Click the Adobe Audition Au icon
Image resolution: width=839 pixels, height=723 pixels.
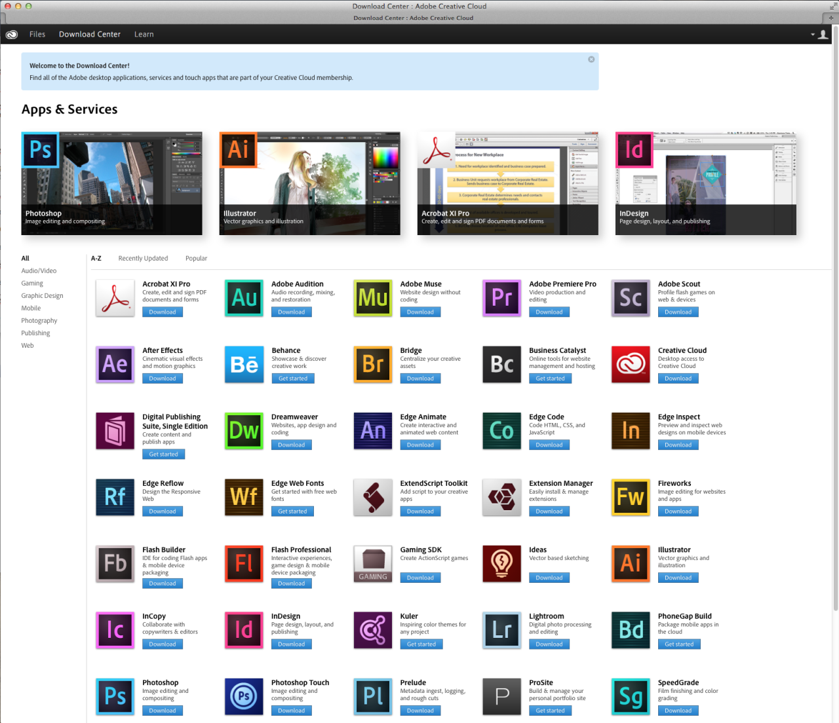point(244,298)
